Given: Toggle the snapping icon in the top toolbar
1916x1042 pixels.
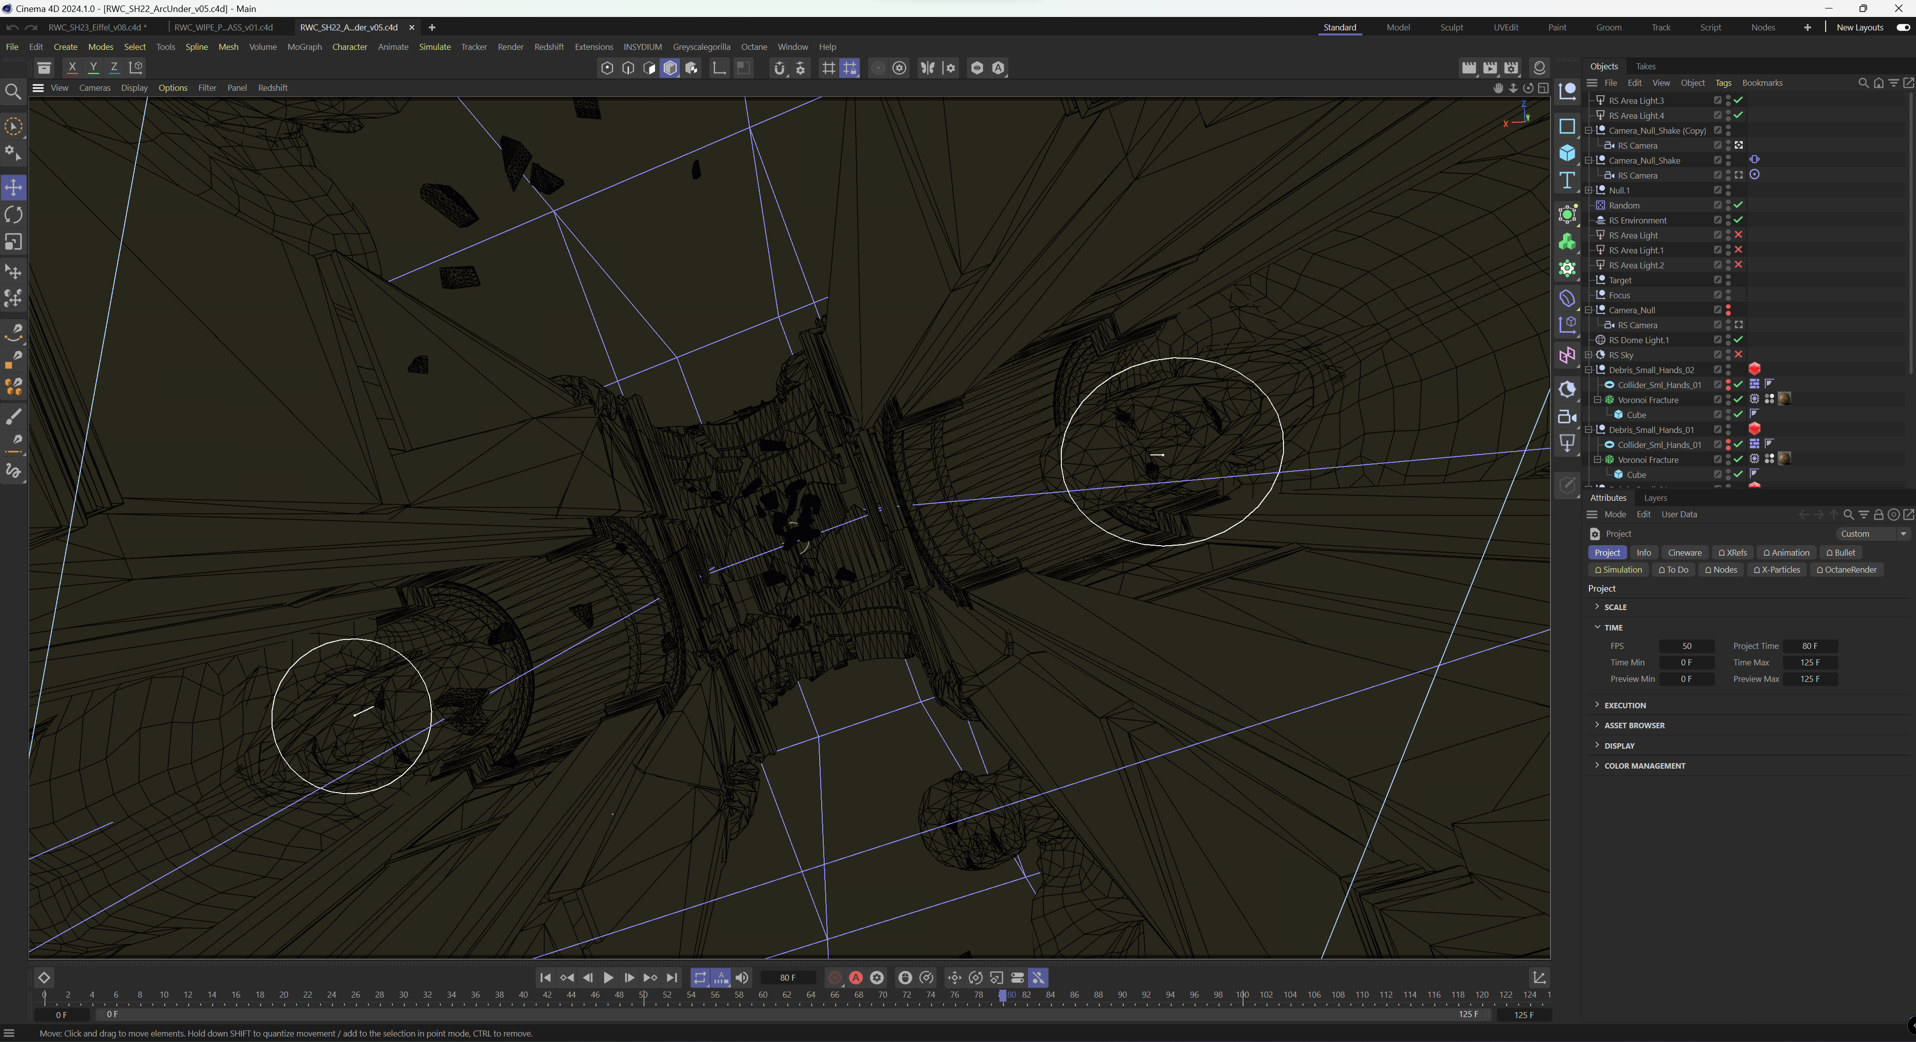Looking at the screenshot, I should coord(850,68).
